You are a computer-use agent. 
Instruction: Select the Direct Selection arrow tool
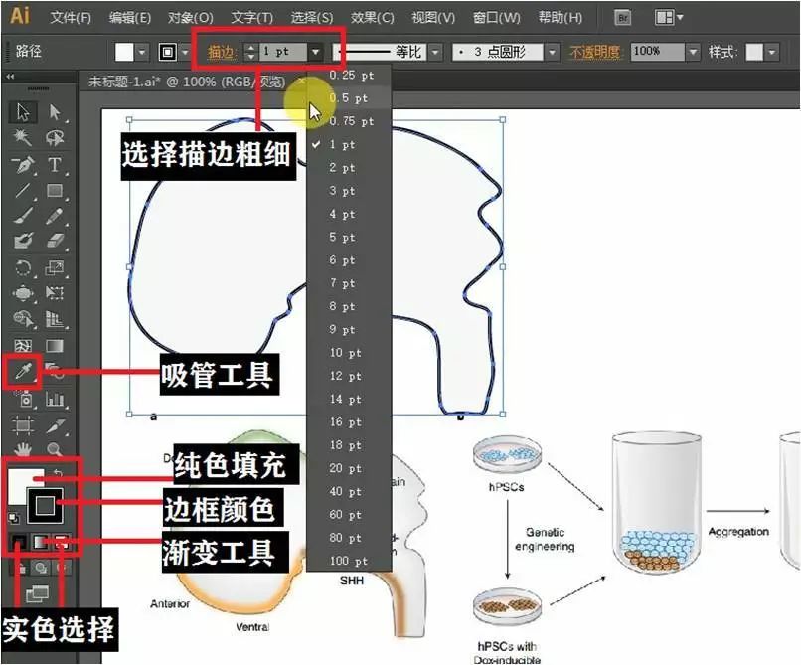[x=55, y=112]
